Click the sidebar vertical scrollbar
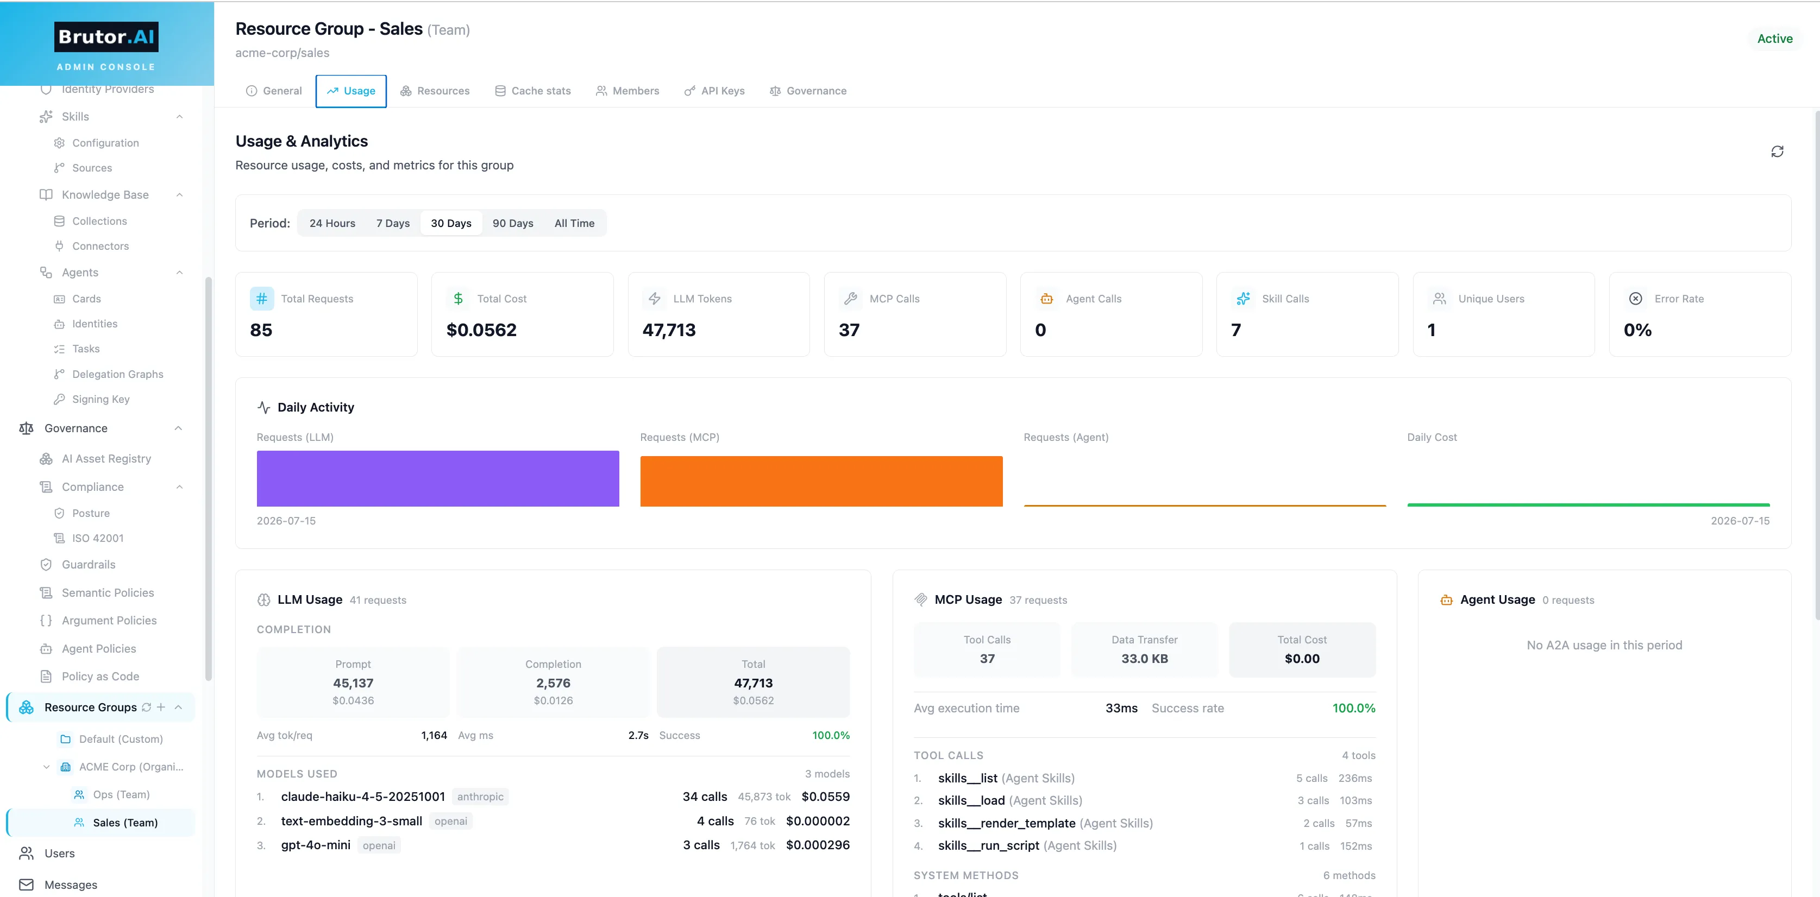 [209, 478]
